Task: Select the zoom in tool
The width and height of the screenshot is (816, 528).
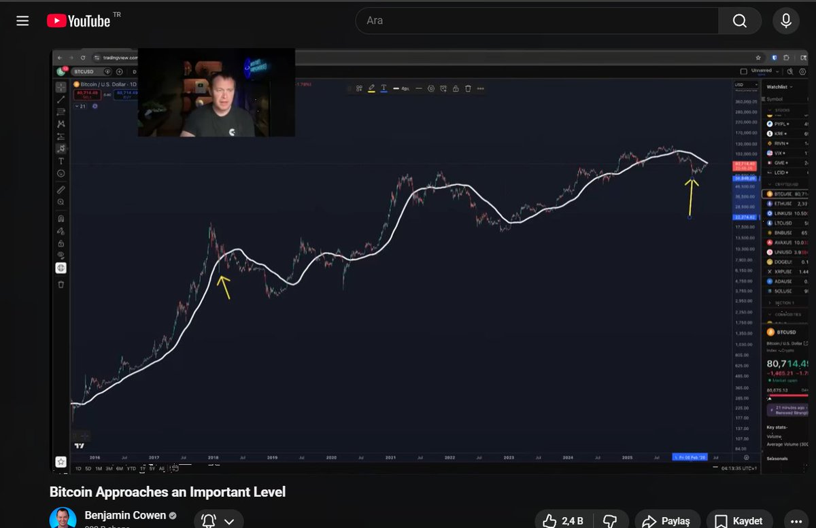Action: 61,203
